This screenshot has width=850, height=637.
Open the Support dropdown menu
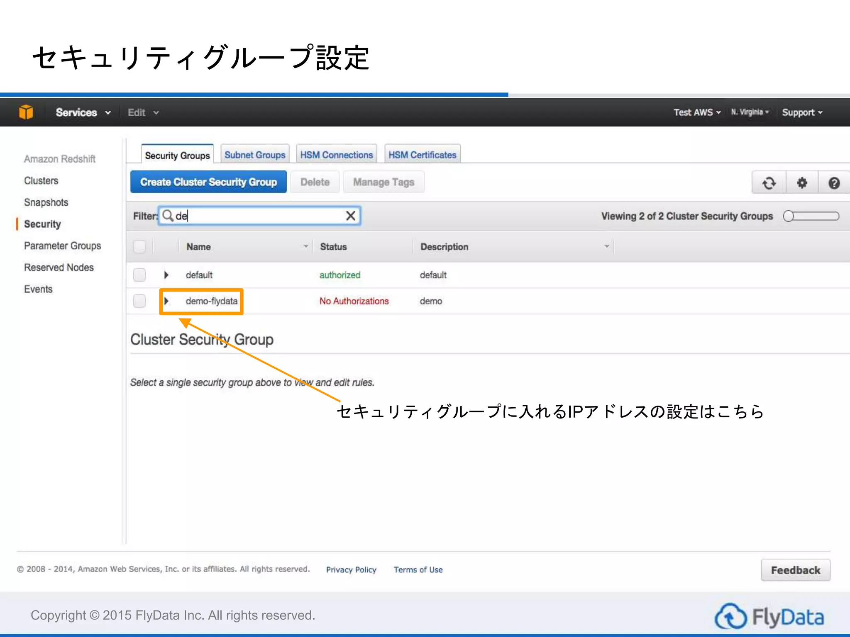click(802, 112)
